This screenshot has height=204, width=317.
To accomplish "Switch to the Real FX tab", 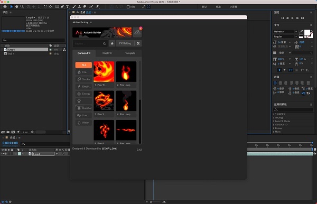I will point(107,53).
